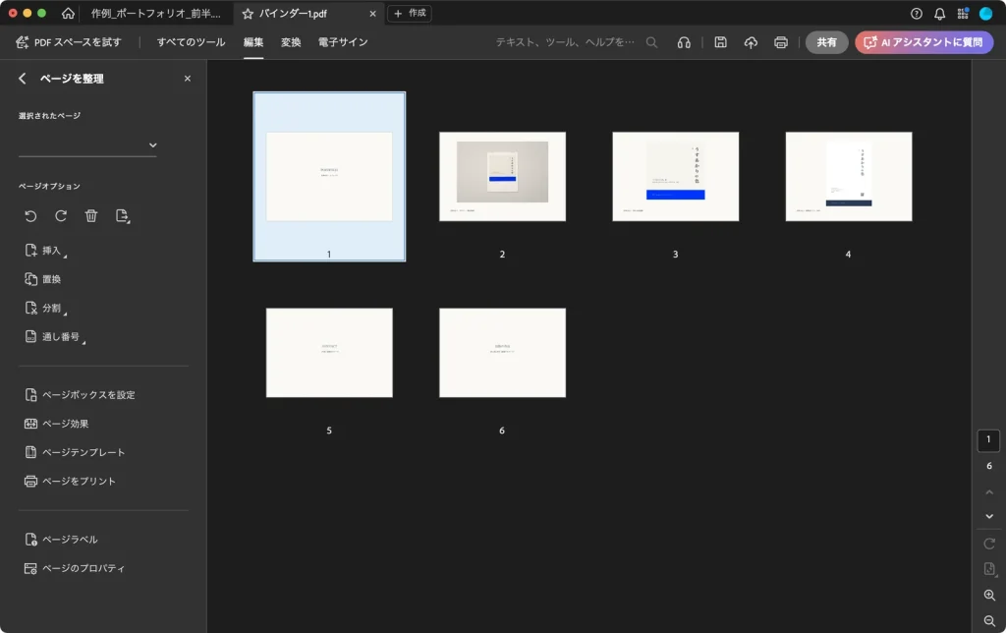Select page 4 thumbnail

849,177
